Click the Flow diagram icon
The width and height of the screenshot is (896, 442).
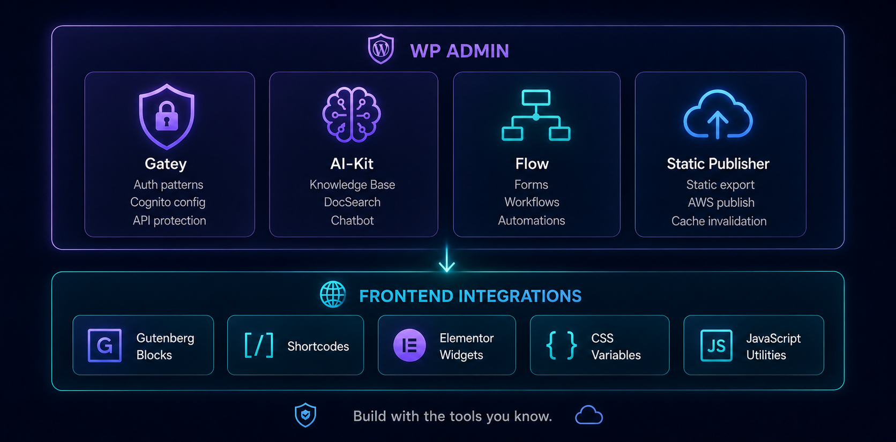536,115
